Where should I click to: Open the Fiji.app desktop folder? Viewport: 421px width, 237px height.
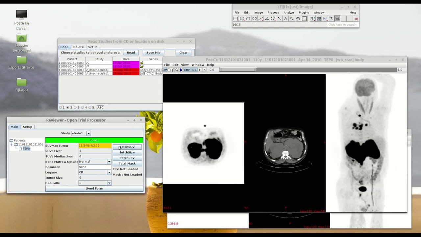click(x=21, y=85)
